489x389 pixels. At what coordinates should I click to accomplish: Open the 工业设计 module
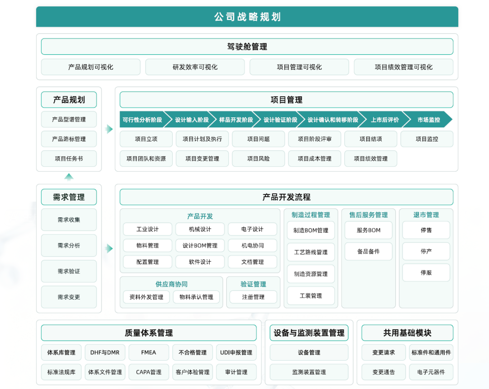[x=148, y=229]
